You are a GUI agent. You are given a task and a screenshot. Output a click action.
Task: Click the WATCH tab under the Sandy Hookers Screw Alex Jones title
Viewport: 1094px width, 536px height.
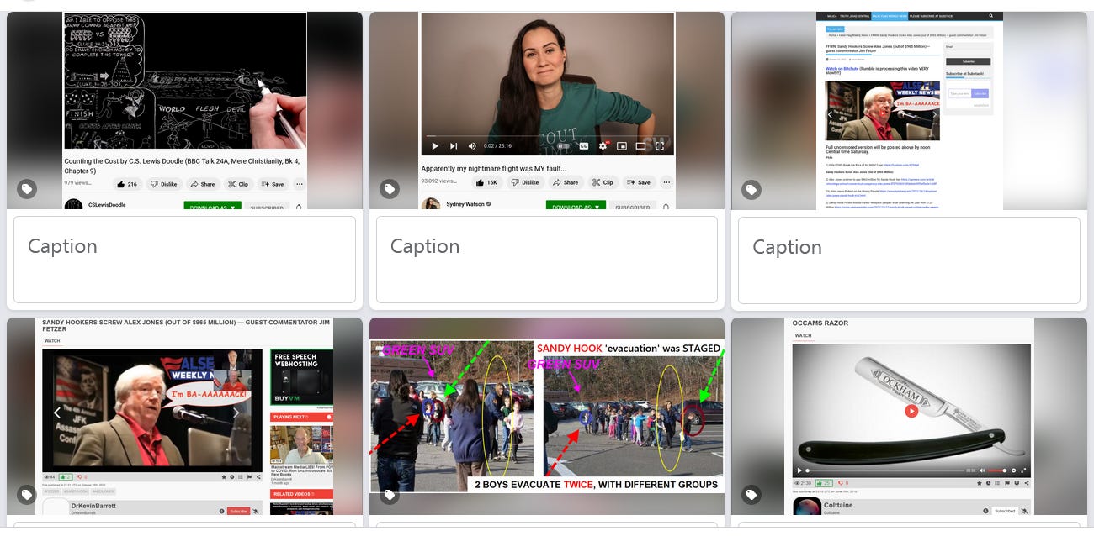(x=52, y=341)
